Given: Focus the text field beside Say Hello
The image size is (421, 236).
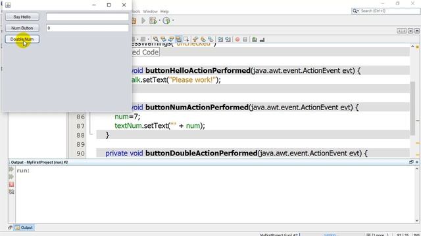Looking at the screenshot, I should [x=87, y=17].
